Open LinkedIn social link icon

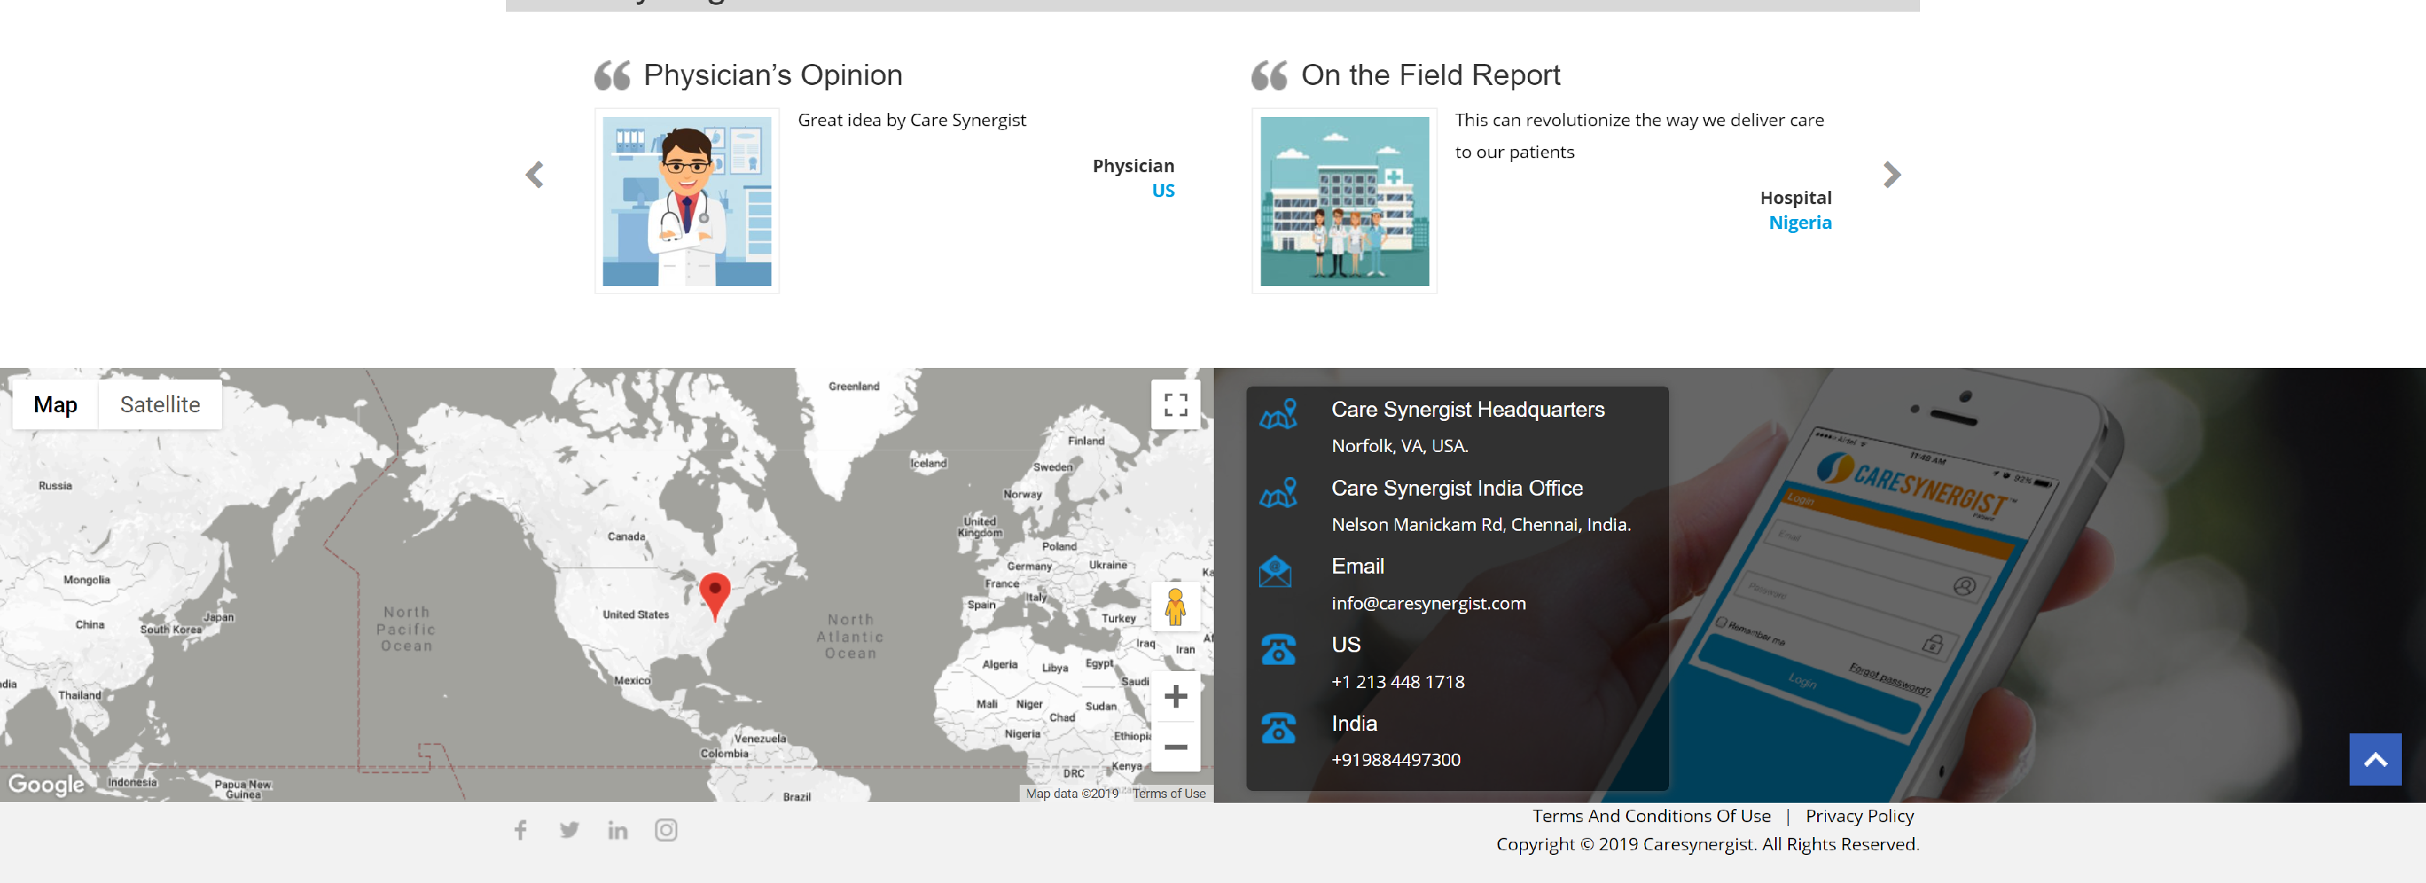(x=617, y=829)
